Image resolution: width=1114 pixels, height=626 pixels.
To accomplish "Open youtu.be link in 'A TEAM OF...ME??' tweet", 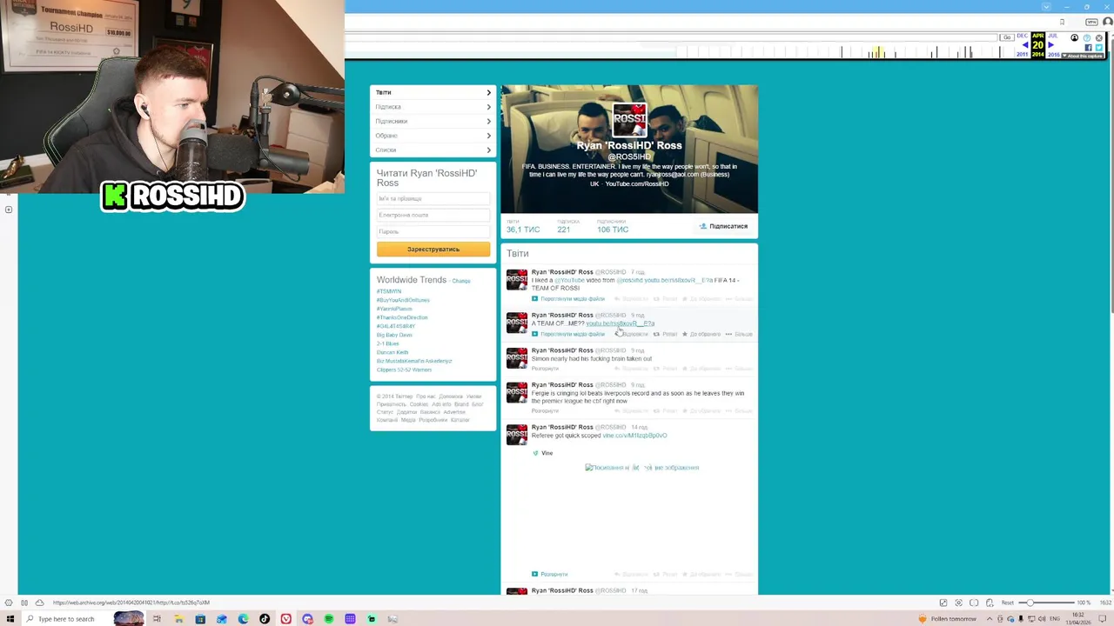I will pyautogui.click(x=621, y=323).
